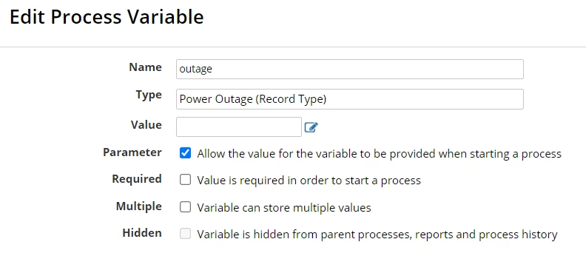This screenshot has width=586, height=276.
Task: Click into the Name field containing outage
Action: (x=350, y=70)
